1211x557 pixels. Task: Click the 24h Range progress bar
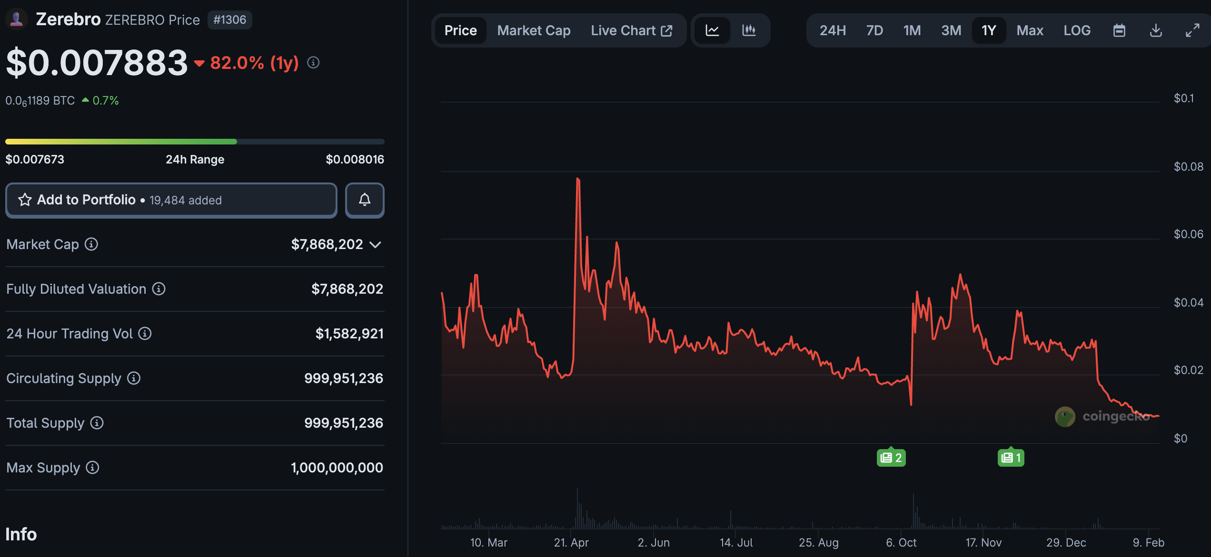195,142
